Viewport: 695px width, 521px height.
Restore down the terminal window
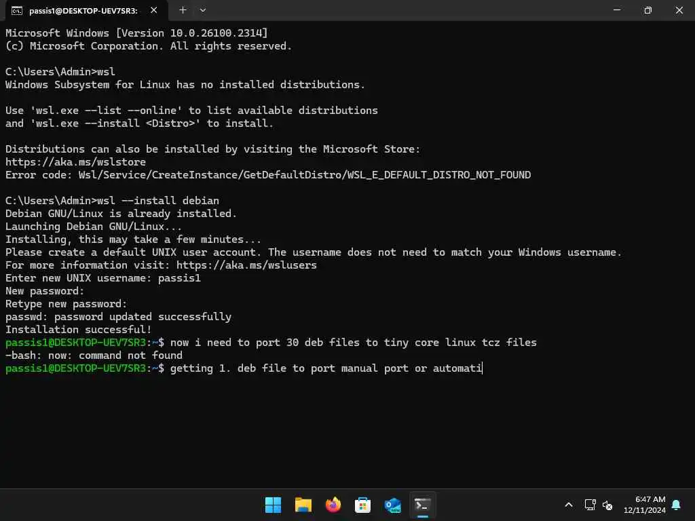647,9
